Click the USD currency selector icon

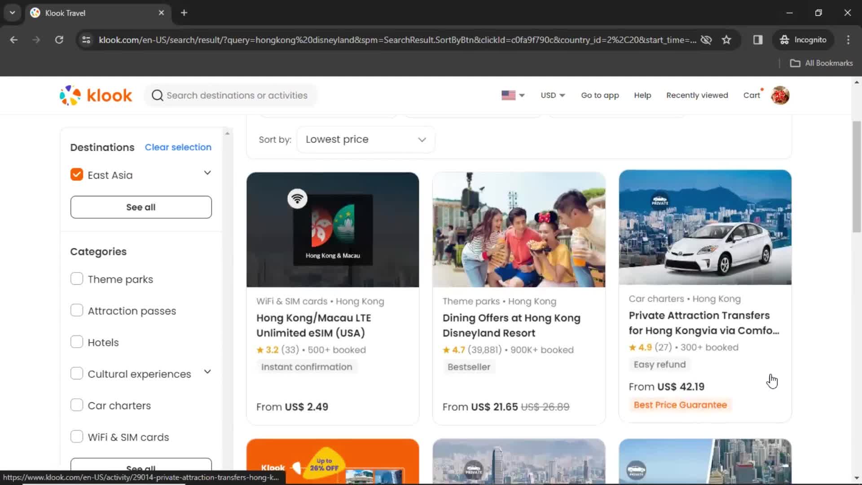552,95
